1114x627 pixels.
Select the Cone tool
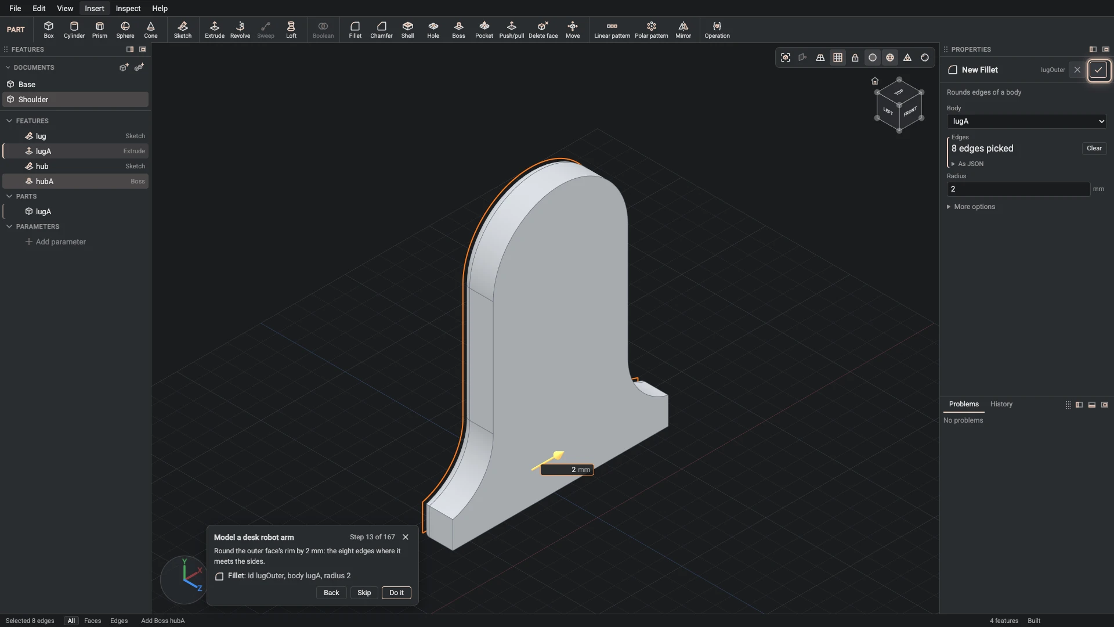click(151, 30)
